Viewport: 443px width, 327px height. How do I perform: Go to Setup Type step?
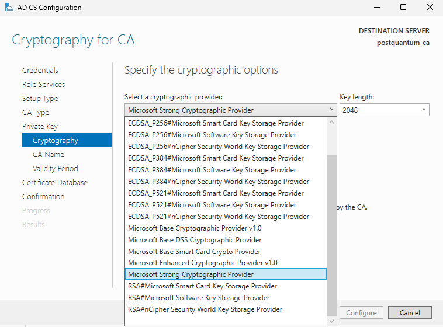pos(40,99)
